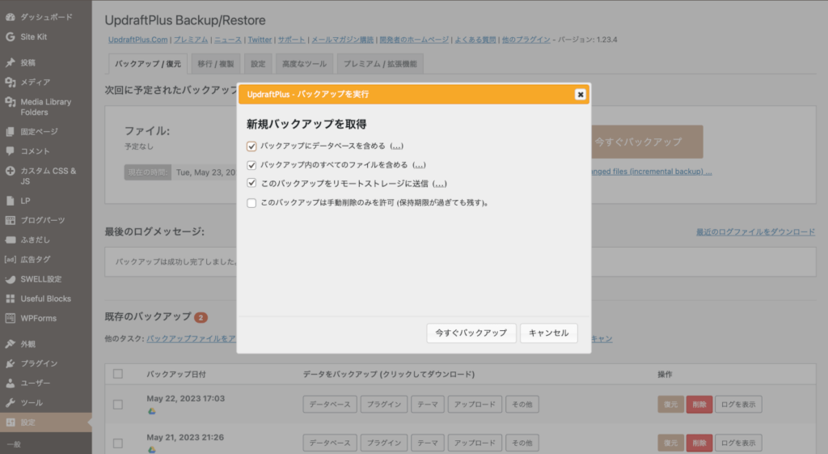
Task: Check the select-all backups header checkbox
Action: tap(118, 374)
